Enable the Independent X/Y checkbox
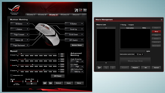The width and height of the screenshot is (165, 93). click(11, 75)
